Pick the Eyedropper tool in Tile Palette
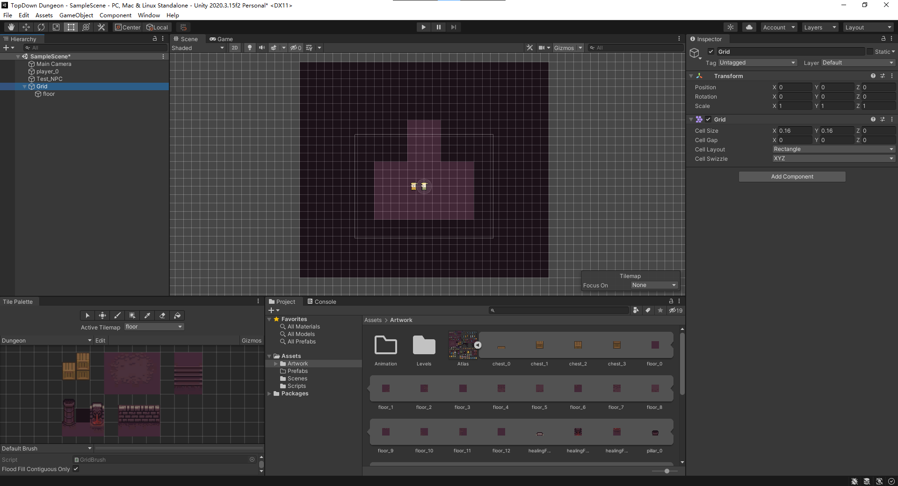The height and width of the screenshot is (486, 898). point(147,315)
